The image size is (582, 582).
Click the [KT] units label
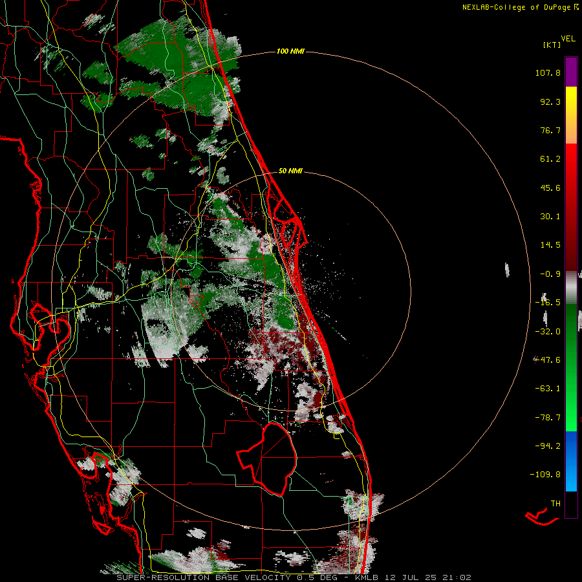(552, 45)
